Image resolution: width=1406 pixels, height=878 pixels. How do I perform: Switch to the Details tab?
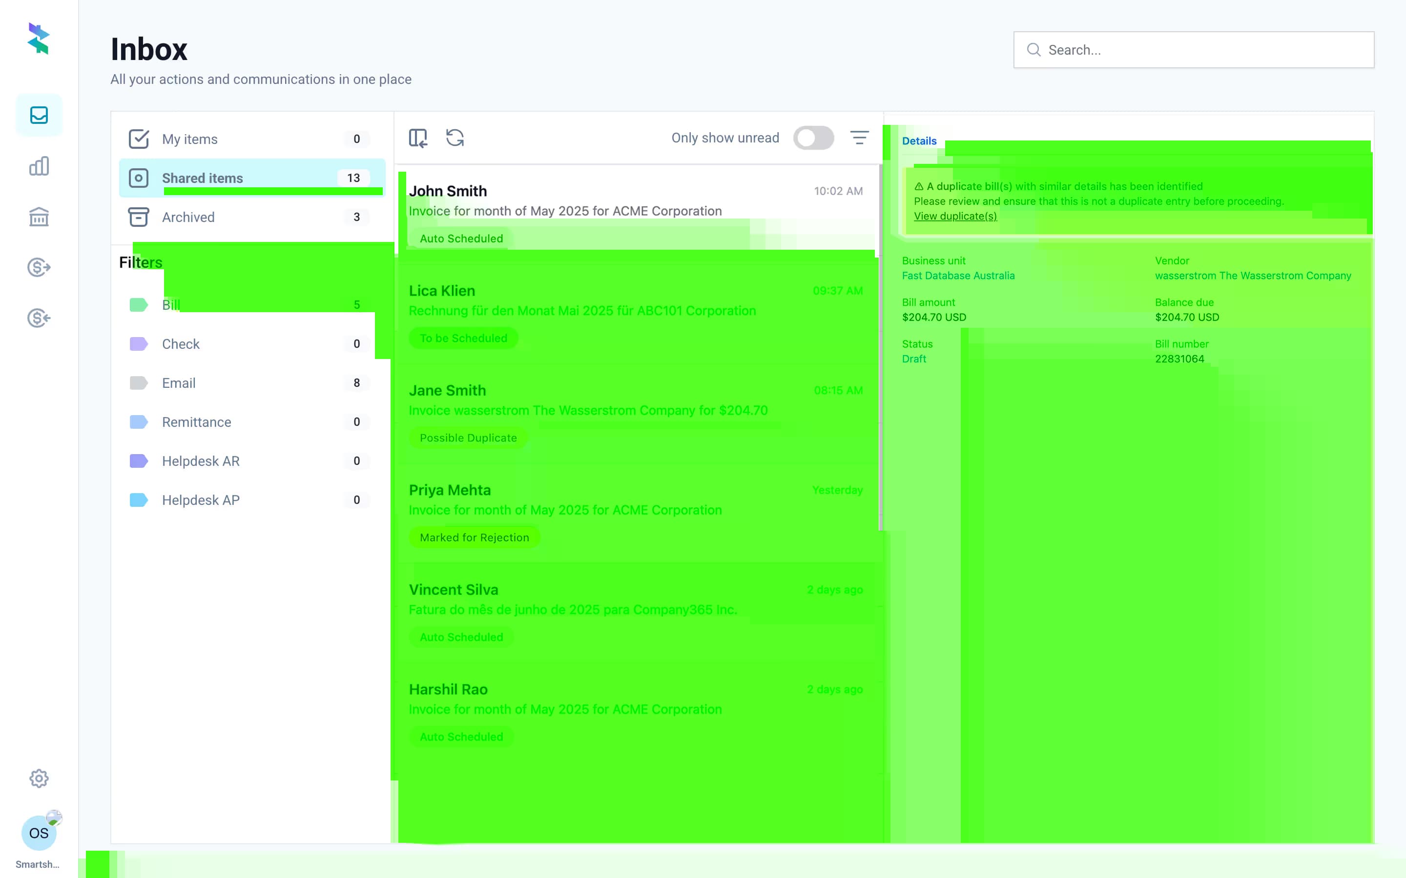[919, 141]
